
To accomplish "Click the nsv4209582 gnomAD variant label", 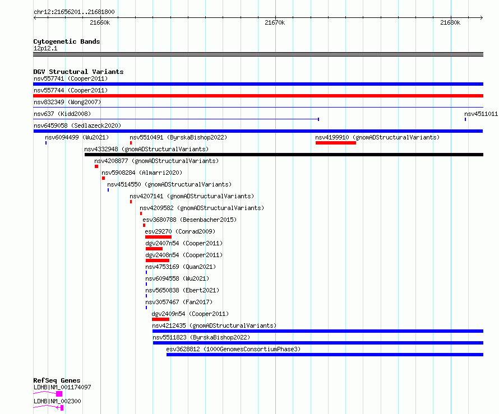I will 202,208.
